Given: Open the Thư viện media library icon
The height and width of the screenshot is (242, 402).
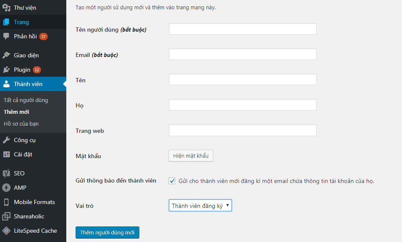Looking at the screenshot, I should 6,8.
